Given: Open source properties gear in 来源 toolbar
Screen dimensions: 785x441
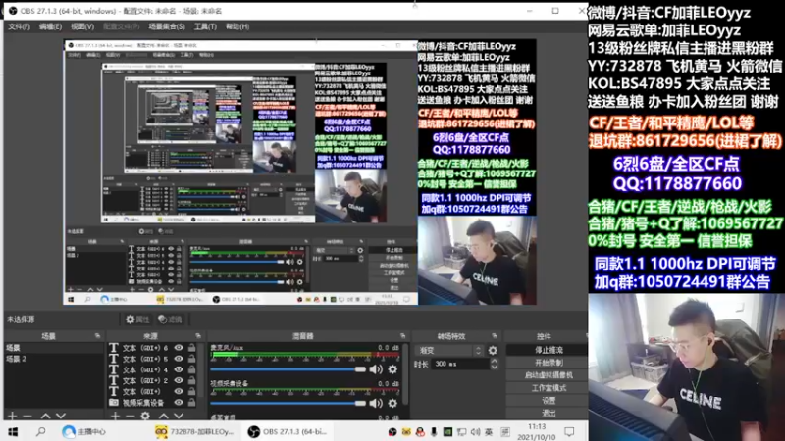Looking at the screenshot, I should 145,416.
